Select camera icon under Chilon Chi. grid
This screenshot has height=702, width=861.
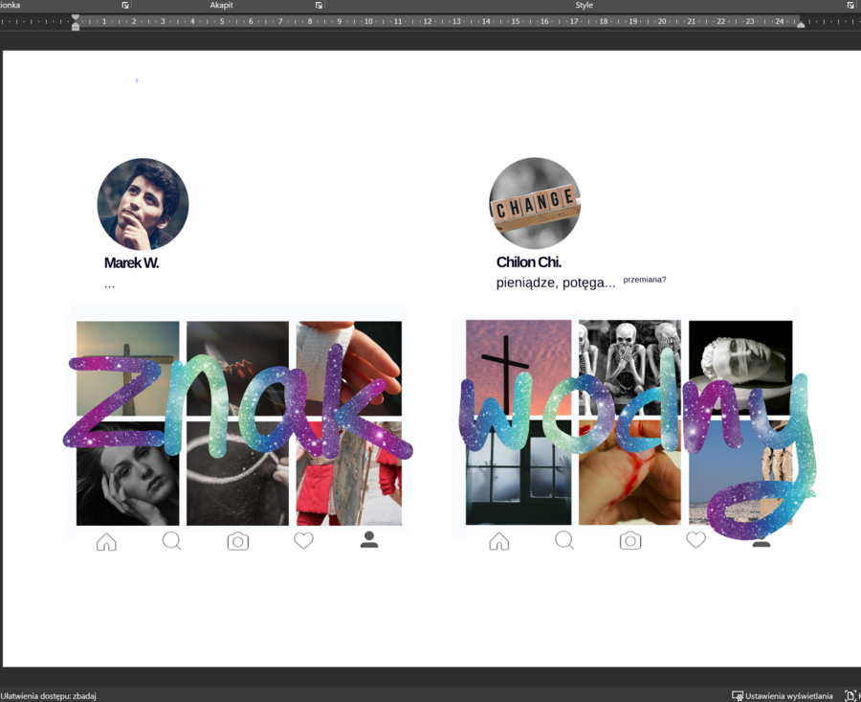coord(630,541)
